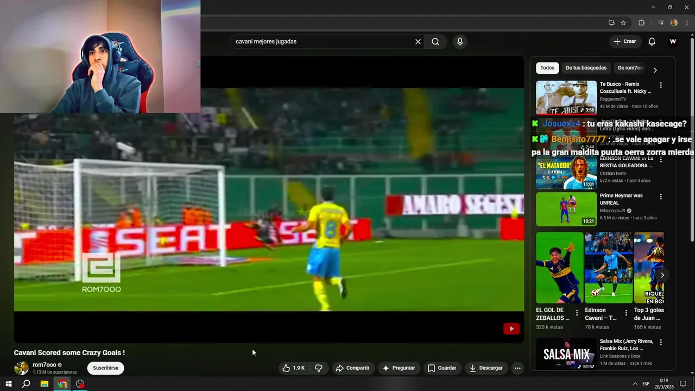Open rom7ooo channel avatar

21,368
